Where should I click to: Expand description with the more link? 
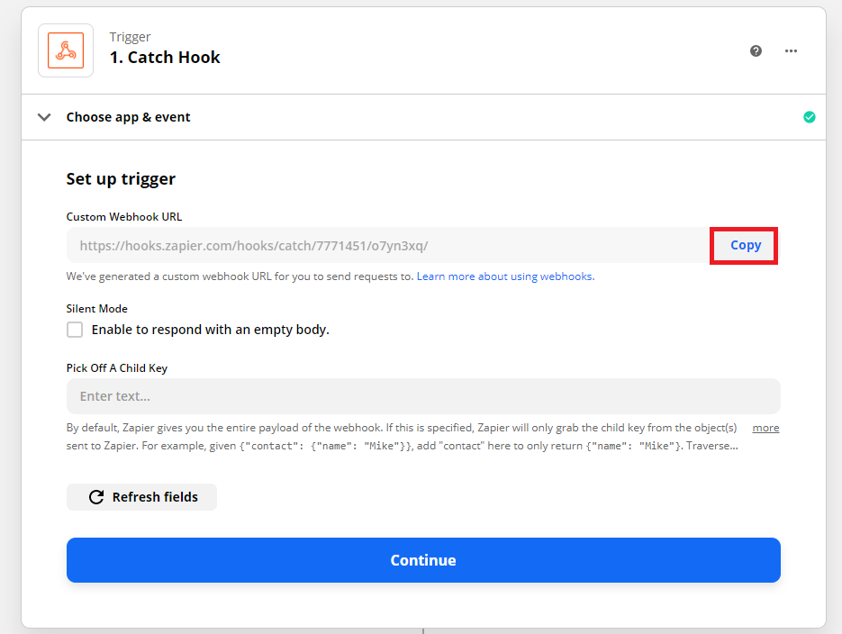(765, 428)
